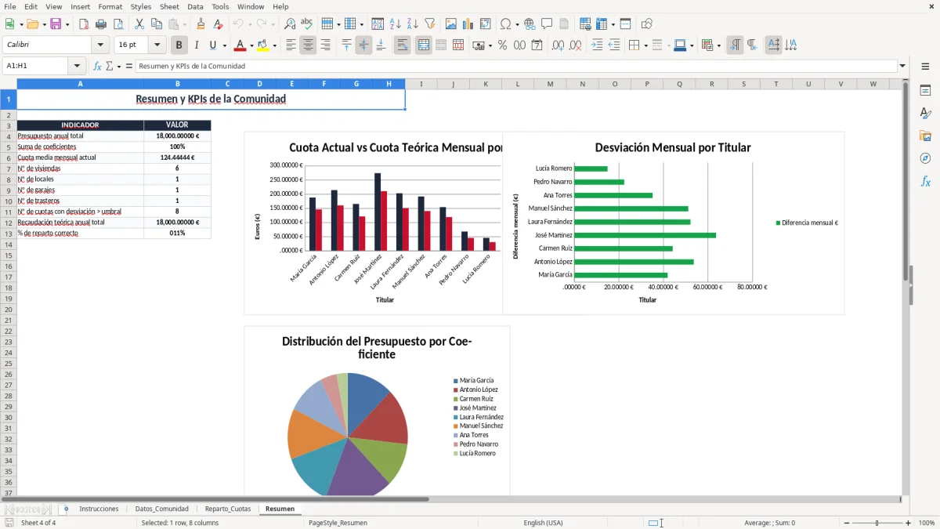This screenshot has height=529, width=940.
Task: Increase indent icon
Action: click(x=597, y=45)
